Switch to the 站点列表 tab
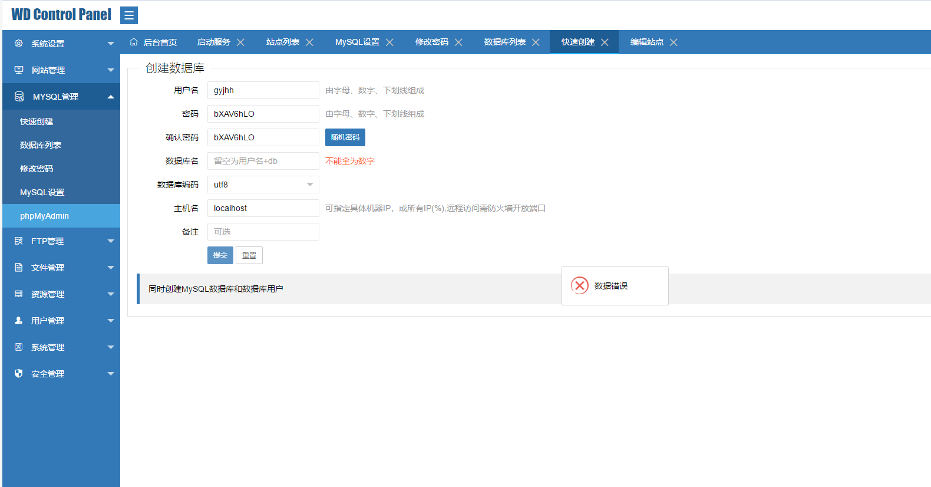 point(282,42)
